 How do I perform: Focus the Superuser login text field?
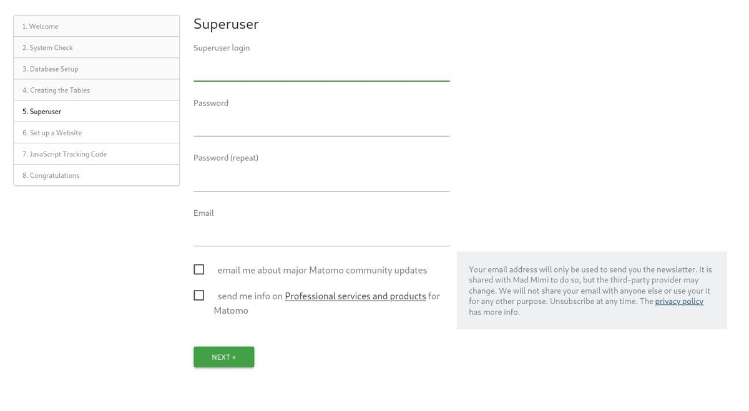(321, 70)
